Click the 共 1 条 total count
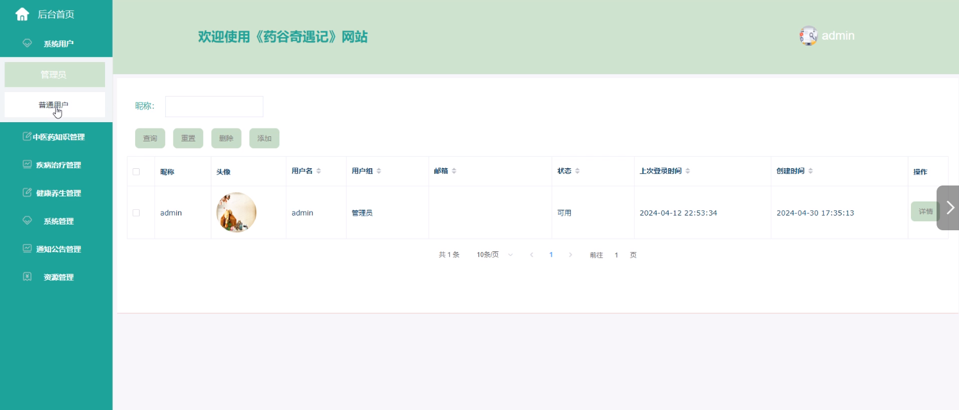The width and height of the screenshot is (959, 410). [x=449, y=255]
